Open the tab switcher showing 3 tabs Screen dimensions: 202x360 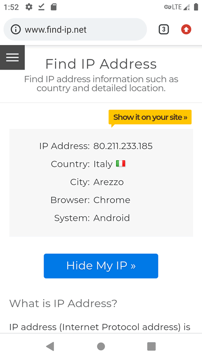pos(164,29)
